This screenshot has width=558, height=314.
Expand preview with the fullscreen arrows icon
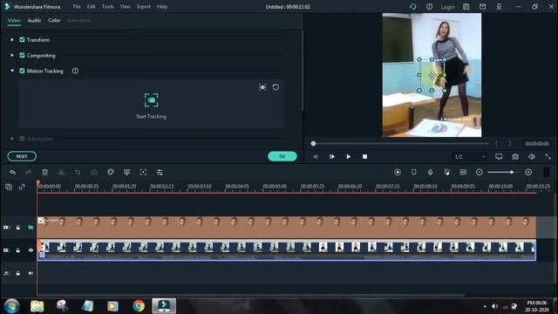point(548,157)
